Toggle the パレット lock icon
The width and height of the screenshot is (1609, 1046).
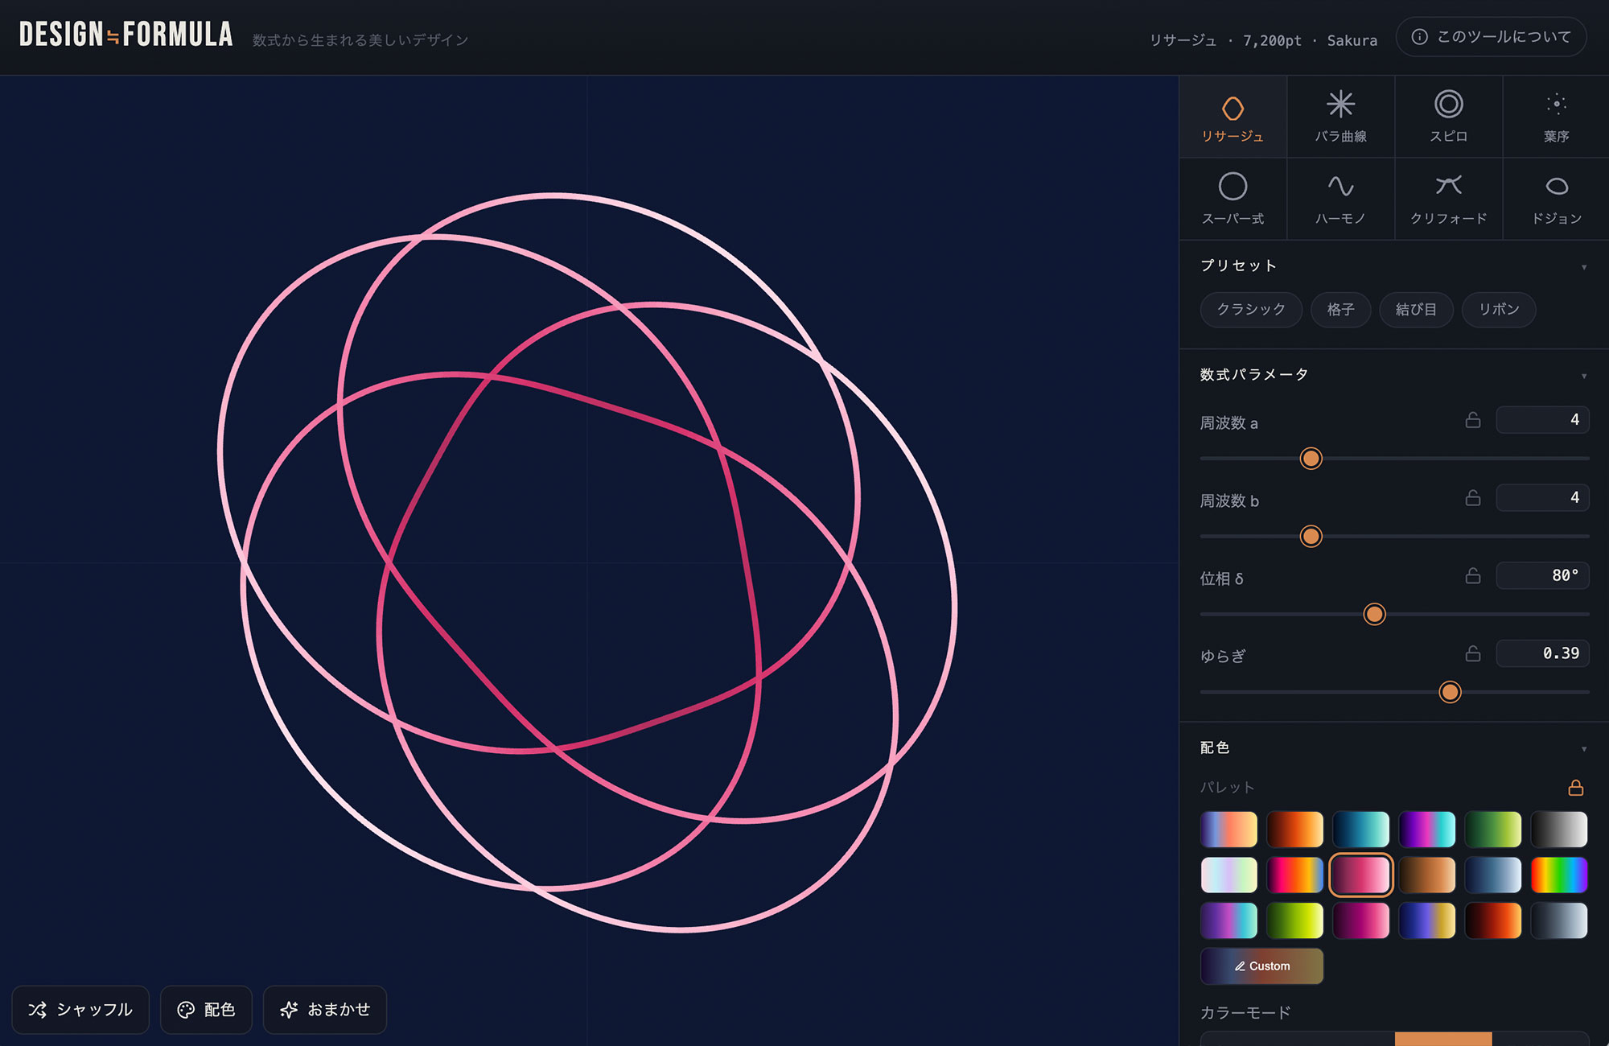pos(1576,788)
